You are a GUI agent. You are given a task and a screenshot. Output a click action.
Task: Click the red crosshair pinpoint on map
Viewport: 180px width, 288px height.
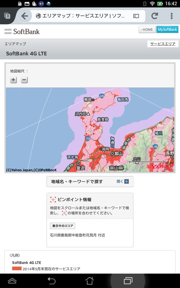click(90, 130)
